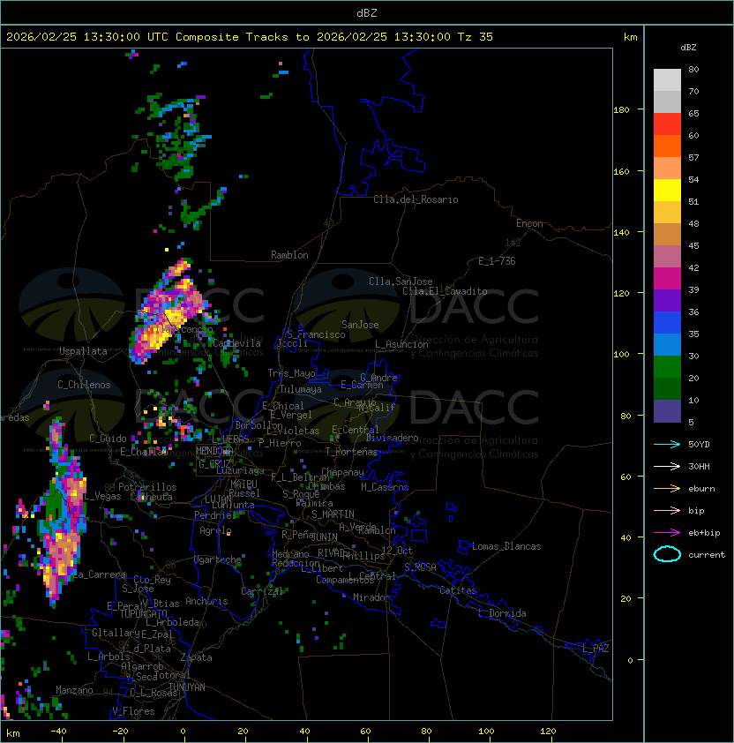Image resolution: width=734 pixels, height=743 pixels.
Task: Click the dark purple 10 dBZ swatch
Action: pyautogui.click(x=667, y=411)
